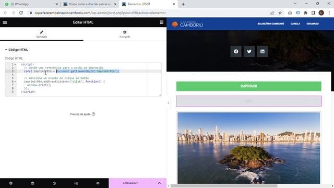The image size is (334, 188).
Task: Click the preview horizontal scrollbar
Action: click(224, 186)
